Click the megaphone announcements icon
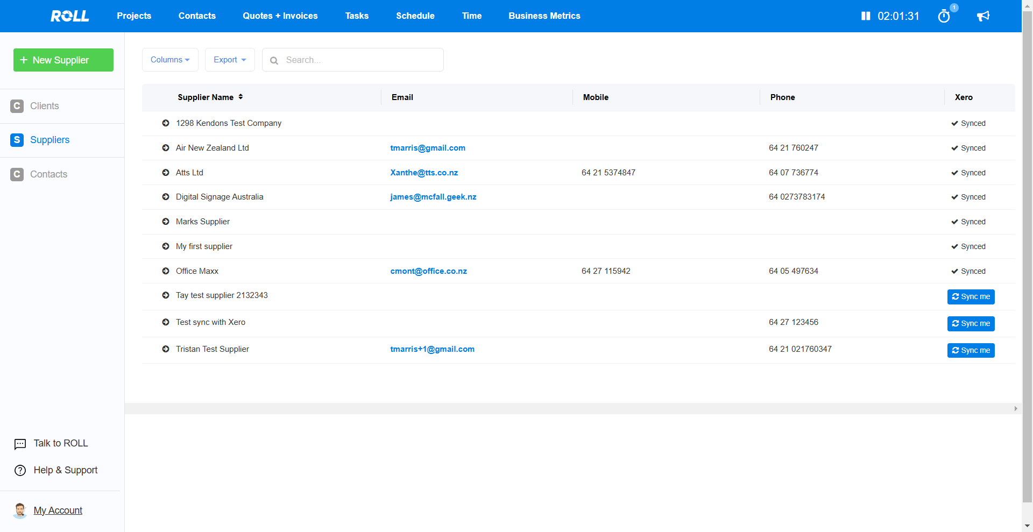 click(x=983, y=16)
